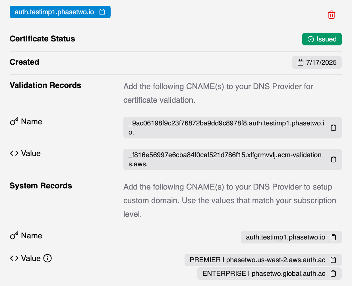Click code brackets icon beside system Value

tap(14, 258)
